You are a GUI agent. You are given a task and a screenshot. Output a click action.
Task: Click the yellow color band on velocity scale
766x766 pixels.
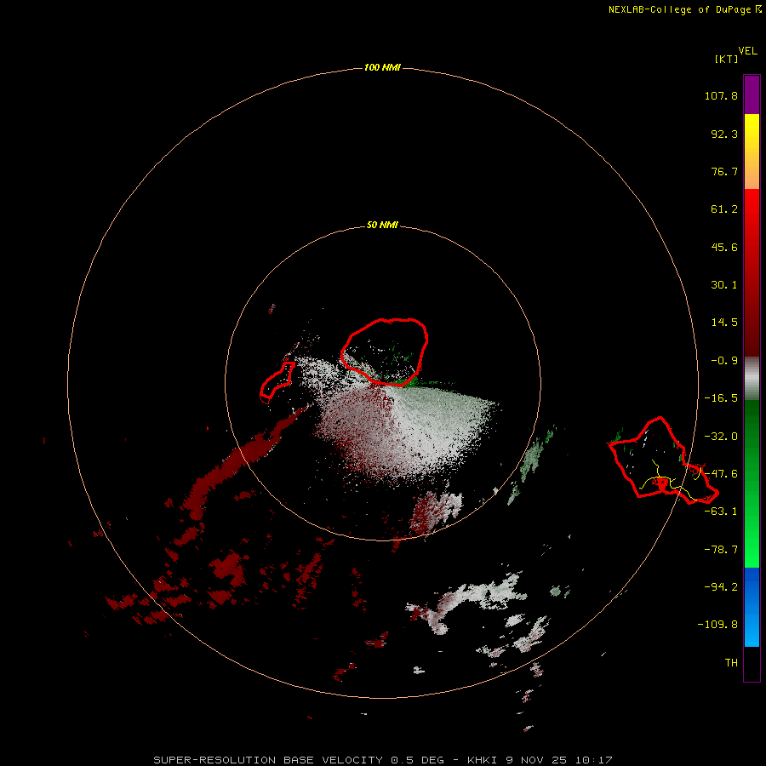752,151
